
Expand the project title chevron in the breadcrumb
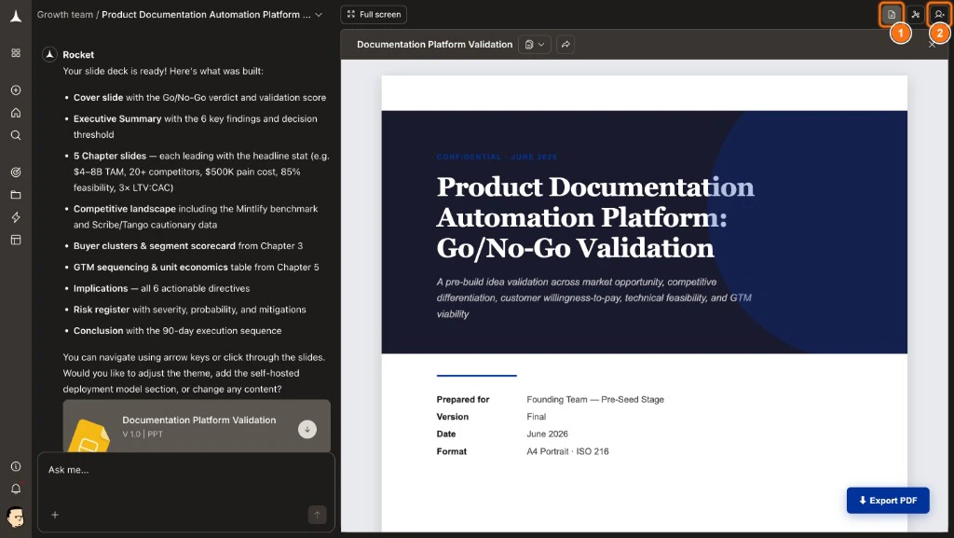coord(318,14)
